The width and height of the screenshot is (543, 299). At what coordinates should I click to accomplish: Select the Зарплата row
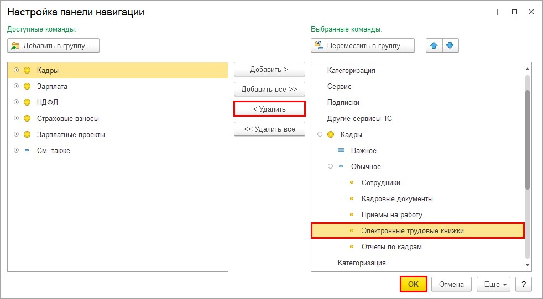tap(118, 86)
